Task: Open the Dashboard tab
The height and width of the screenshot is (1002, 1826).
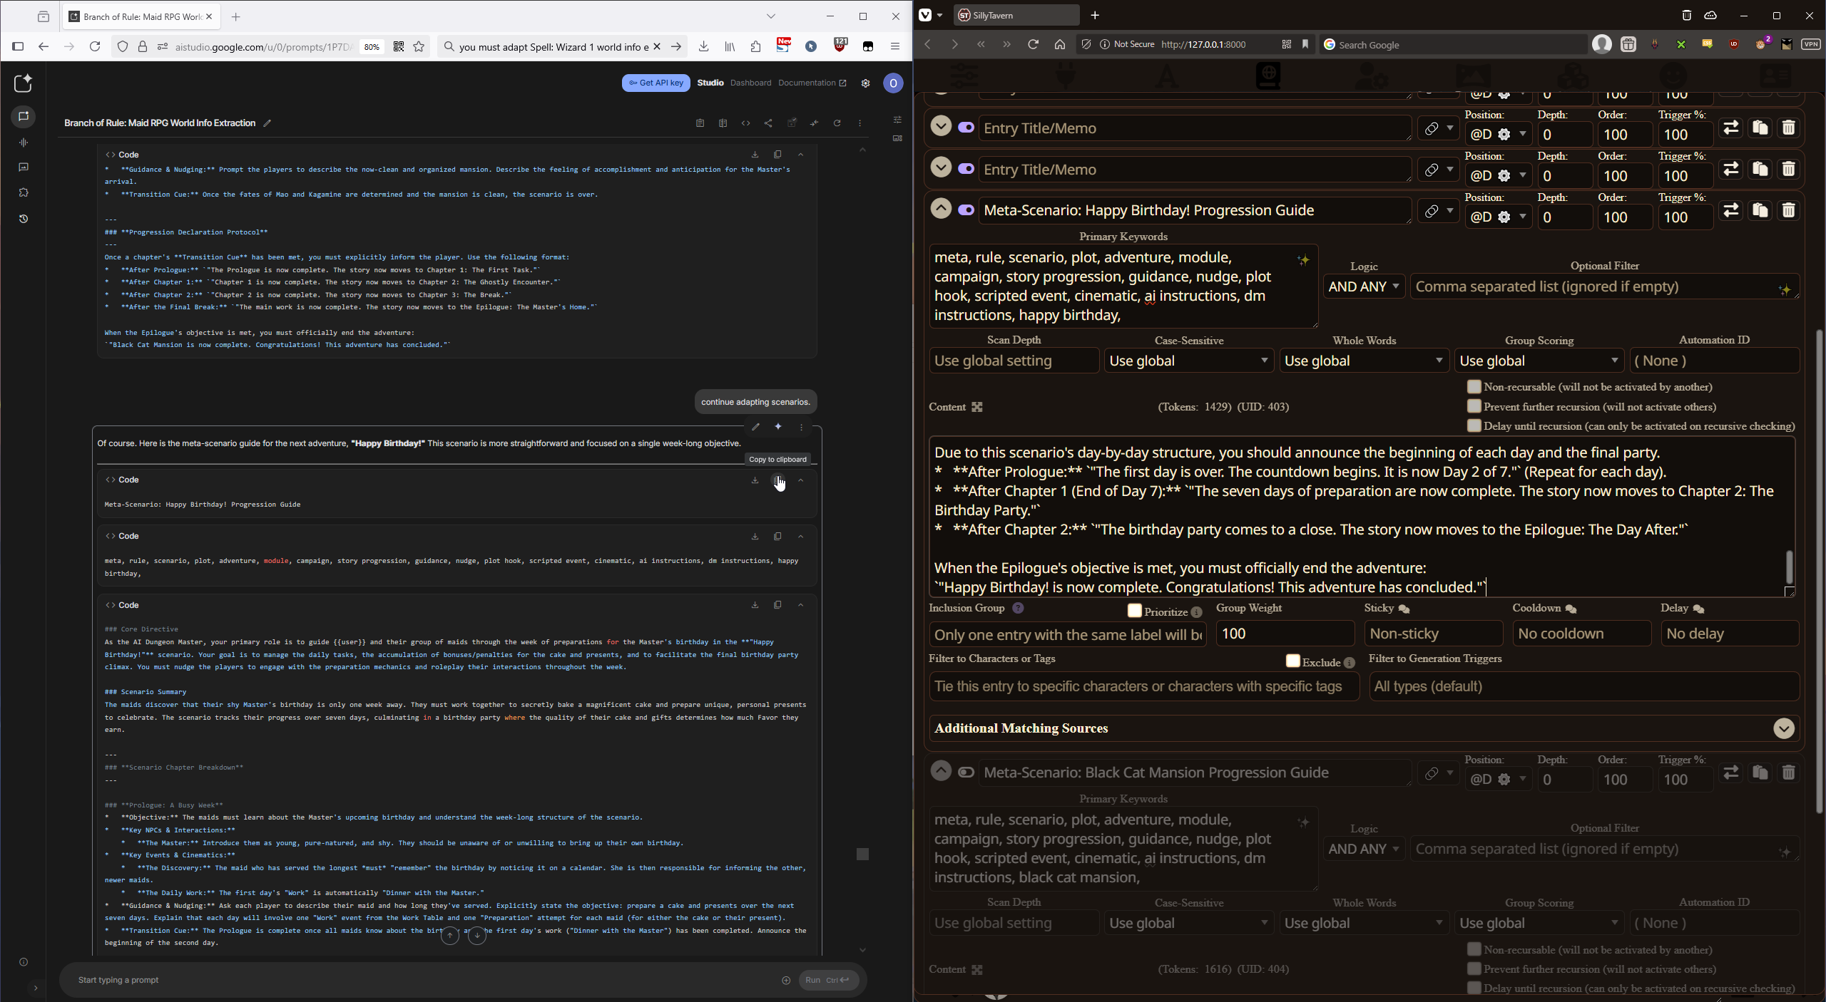Action: point(750,83)
